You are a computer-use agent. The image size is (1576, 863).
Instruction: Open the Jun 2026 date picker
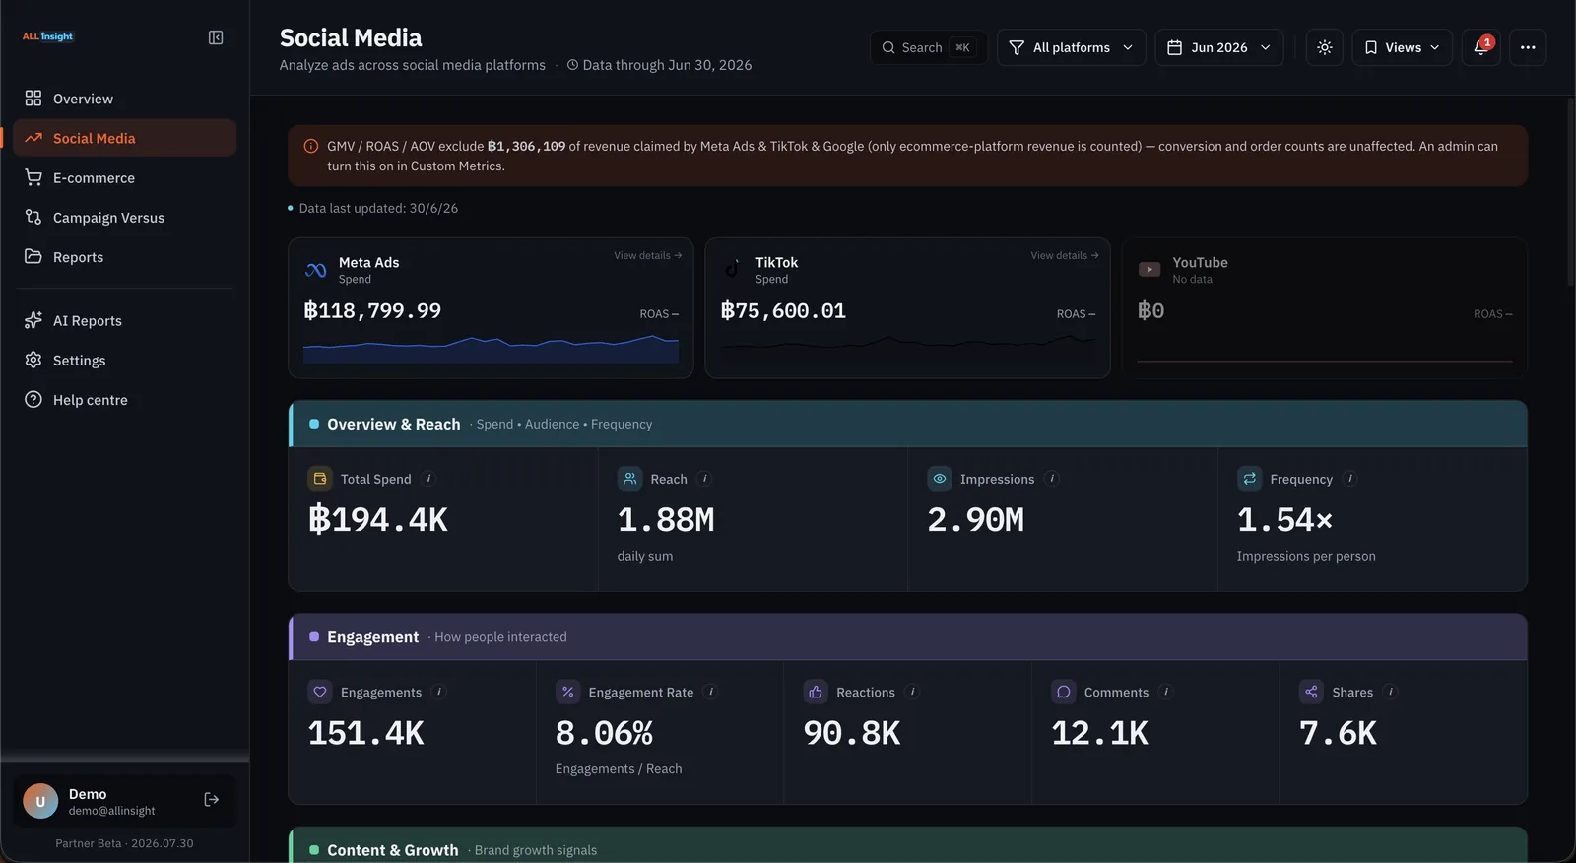coord(1219,47)
